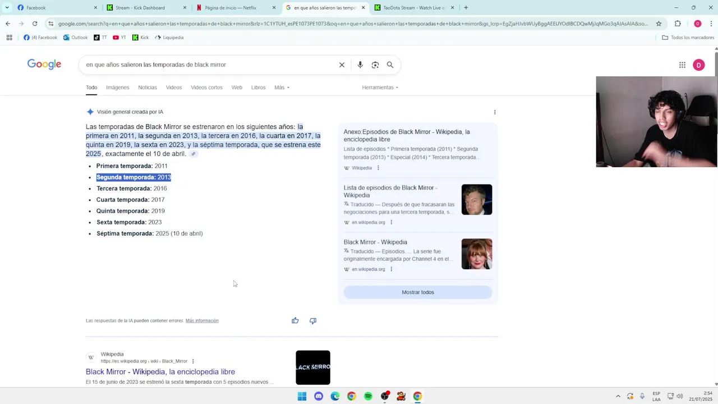Switch to Imágenes results tab

pos(118,88)
